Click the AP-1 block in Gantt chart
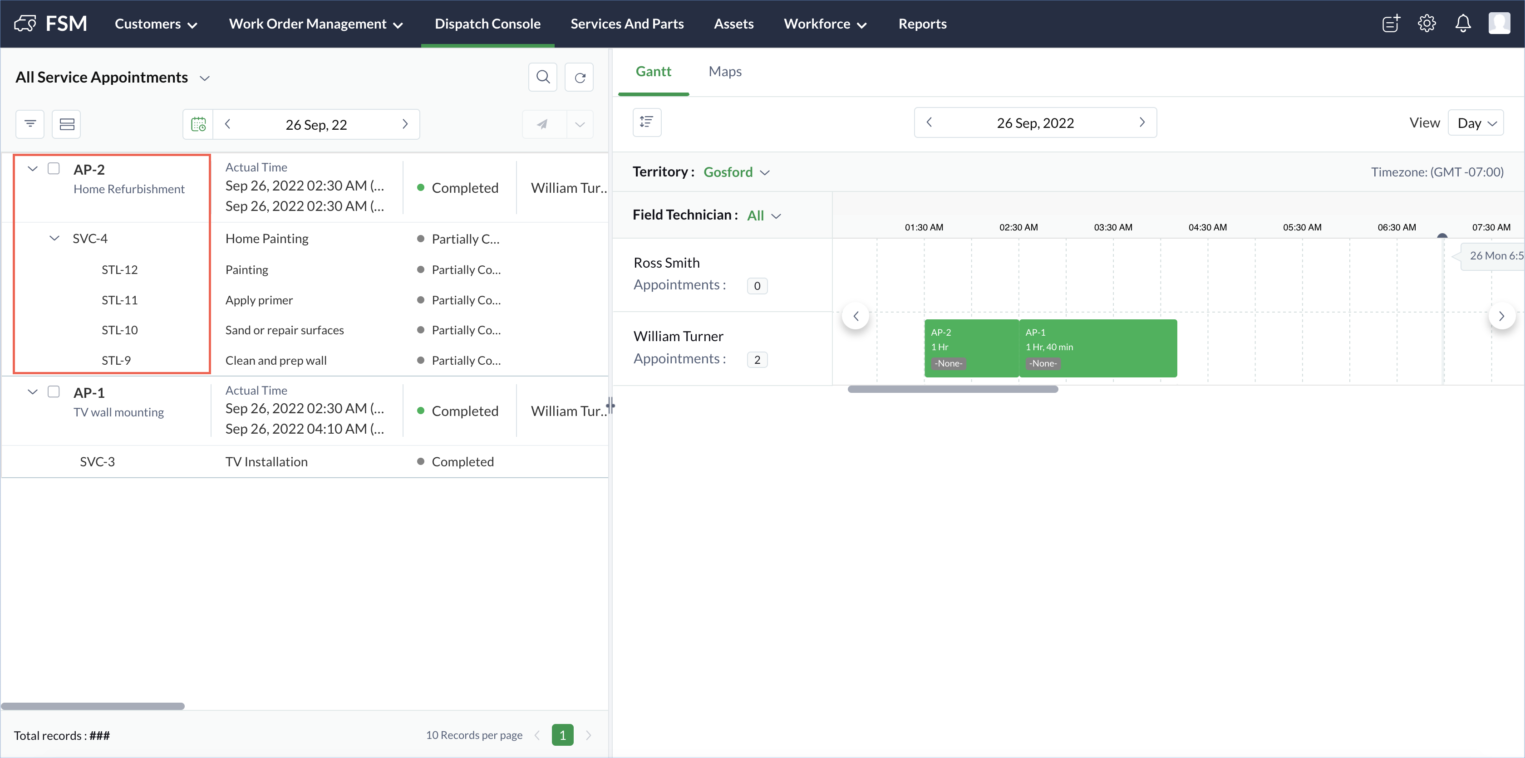 point(1097,348)
